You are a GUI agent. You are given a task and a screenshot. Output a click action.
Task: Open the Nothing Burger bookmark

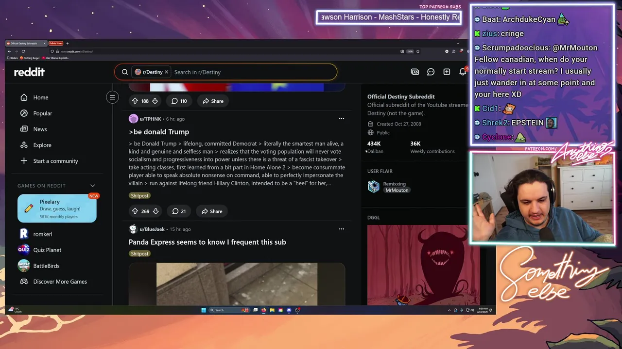pos(30,58)
